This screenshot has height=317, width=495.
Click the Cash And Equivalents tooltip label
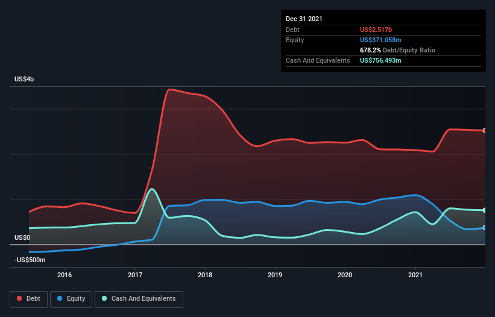pyautogui.click(x=318, y=60)
